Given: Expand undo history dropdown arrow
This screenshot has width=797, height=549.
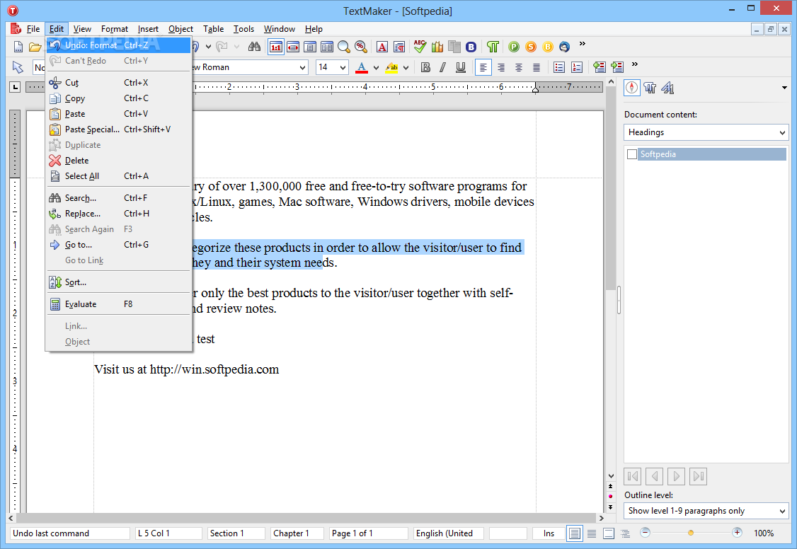Looking at the screenshot, I should click(208, 47).
